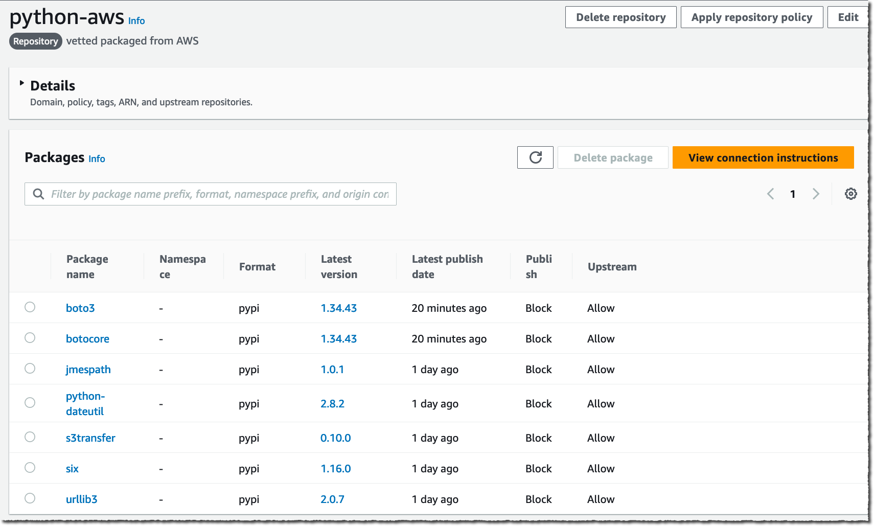874x526 pixels.
Task: Open the boto3 package details
Action: tap(80, 308)
